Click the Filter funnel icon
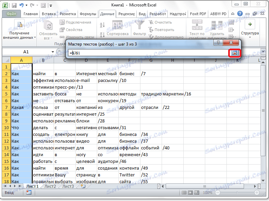The height and width of the screenshot is (201, 269). 139,25
